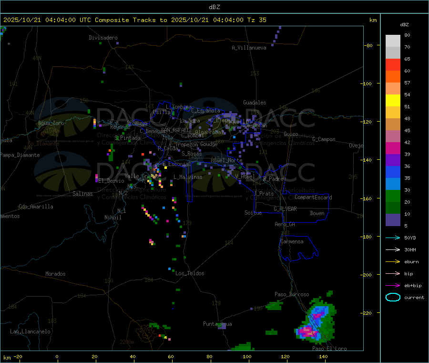Click the 30HM white arrow legend icon
The image size is (429, 363).
(393, 249)
